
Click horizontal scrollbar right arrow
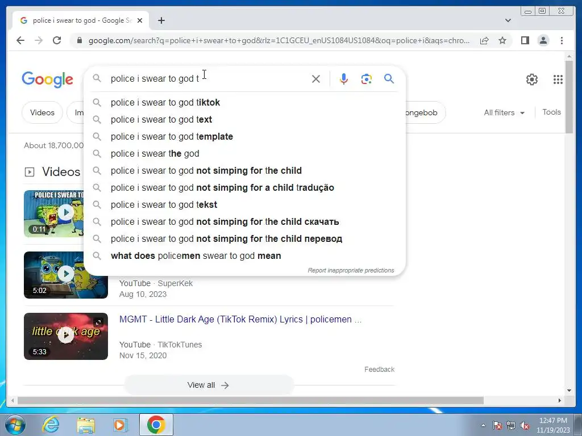pos(560,400)
